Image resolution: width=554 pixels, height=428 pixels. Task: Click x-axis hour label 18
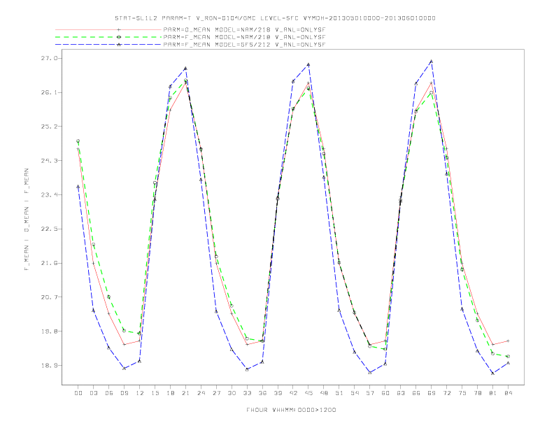(x=170, y=393)
